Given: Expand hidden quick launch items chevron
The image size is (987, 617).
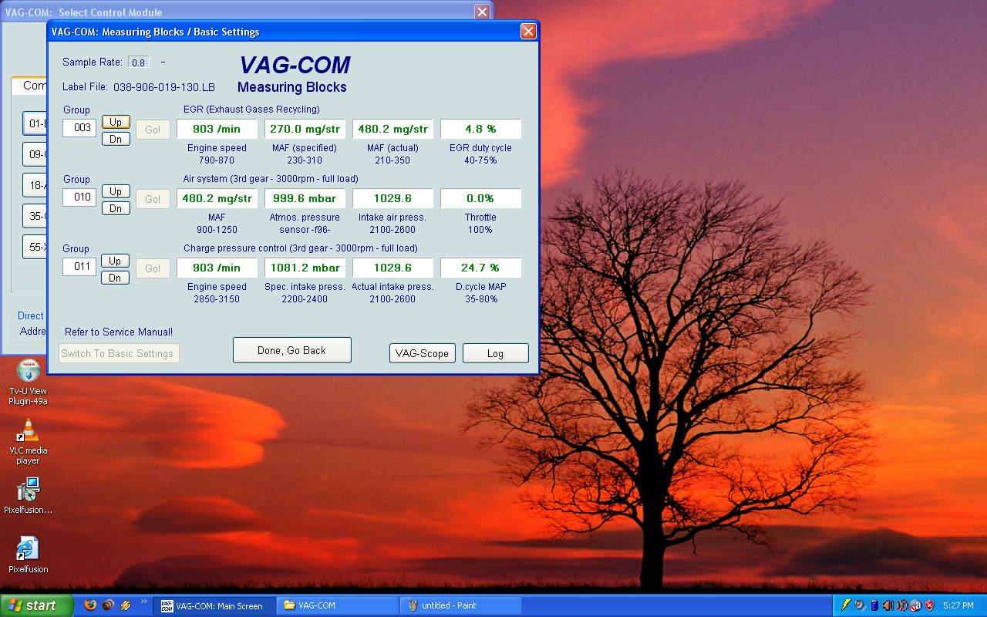Looking at the screenshot, I should [143, 603].
